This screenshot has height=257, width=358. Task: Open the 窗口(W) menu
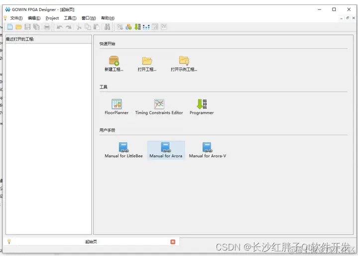pyautogui.click(x=89, y=18)
